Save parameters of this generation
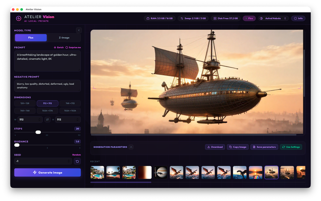Image resolution: width=321 pixels, height=201 pixels. click(264, 147)
